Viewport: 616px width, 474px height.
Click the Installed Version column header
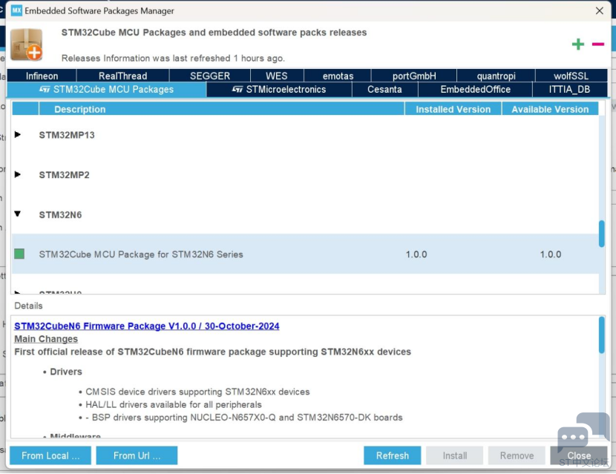click(453, 109)
